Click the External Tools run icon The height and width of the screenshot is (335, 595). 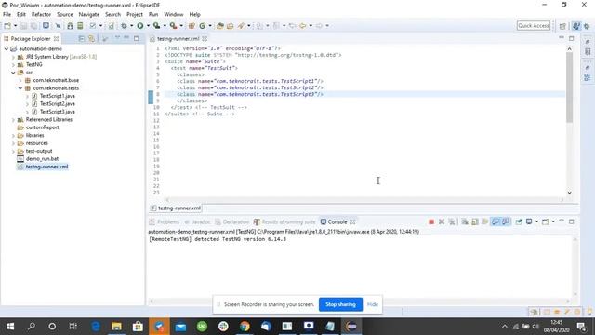173,26
